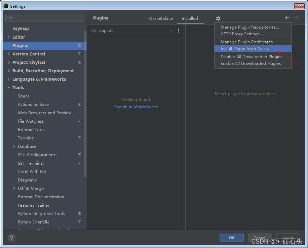The image size is (308, 248).
Task: Choose HTTP Proxy Settings menu item
Action: [x=253, y=34]
